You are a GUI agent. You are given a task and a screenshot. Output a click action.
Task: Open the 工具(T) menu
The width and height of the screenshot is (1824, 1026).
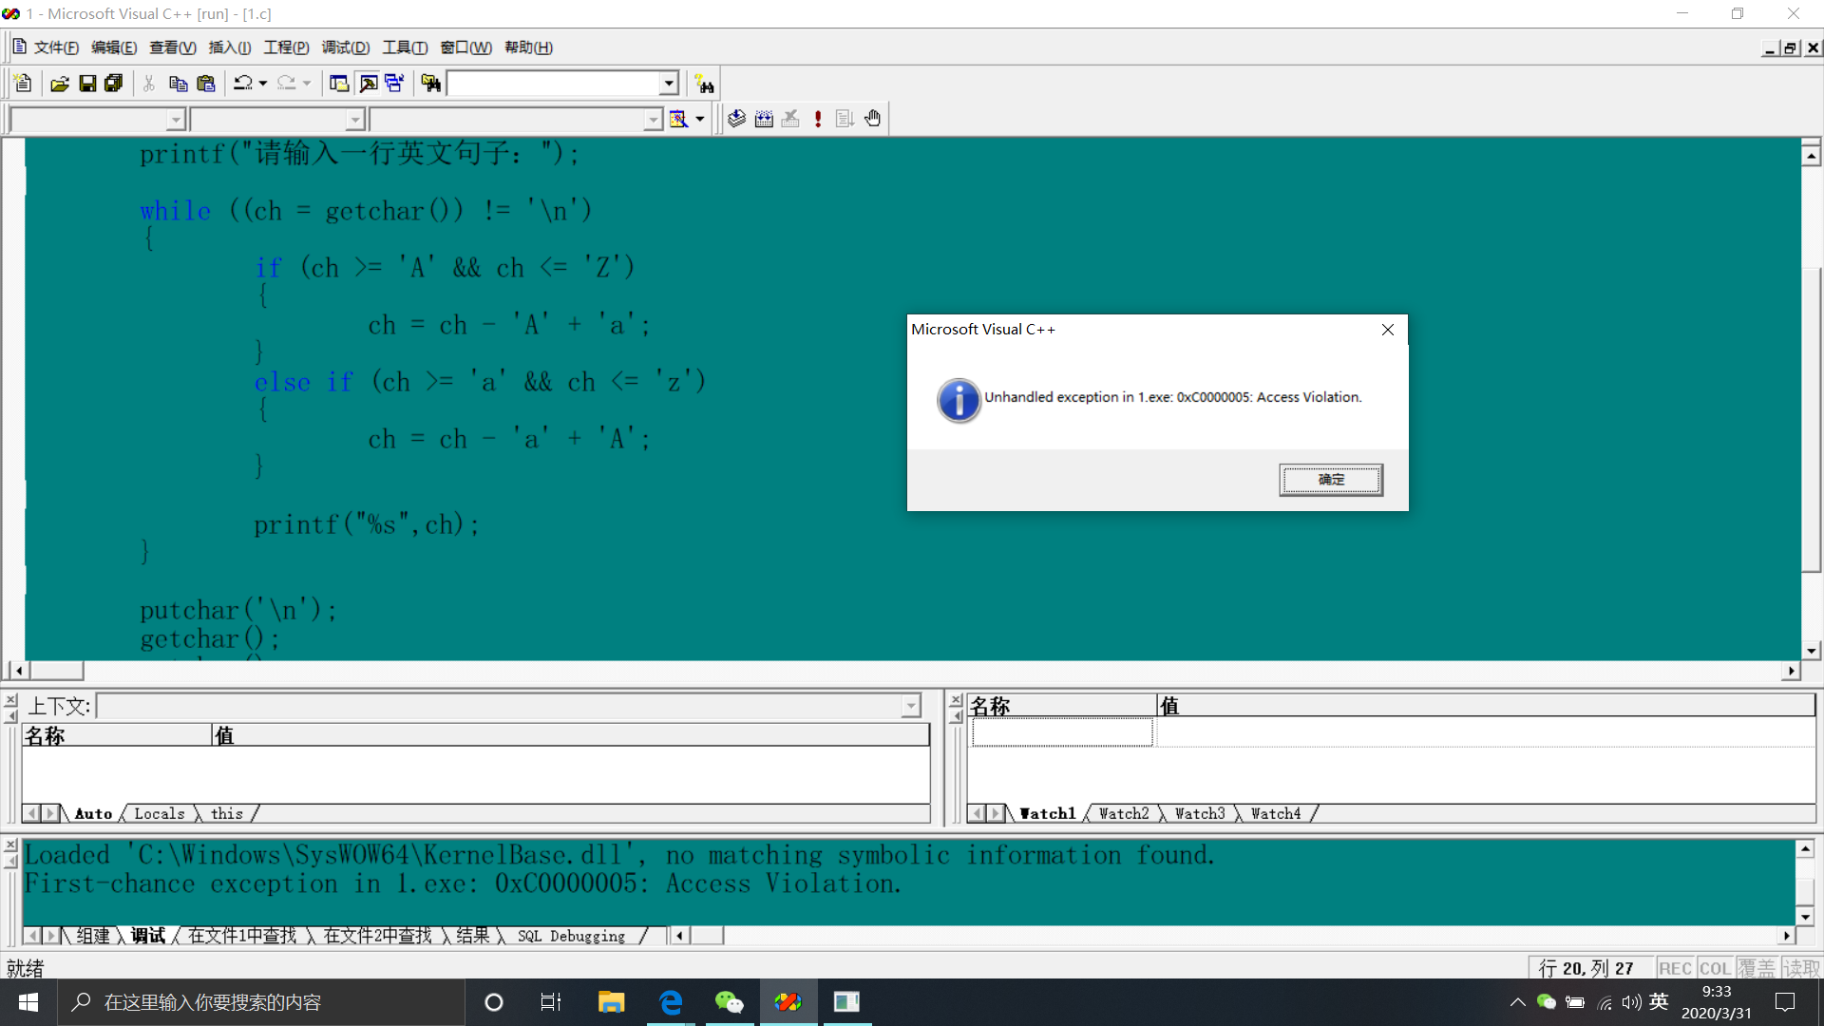click(405, 47)
